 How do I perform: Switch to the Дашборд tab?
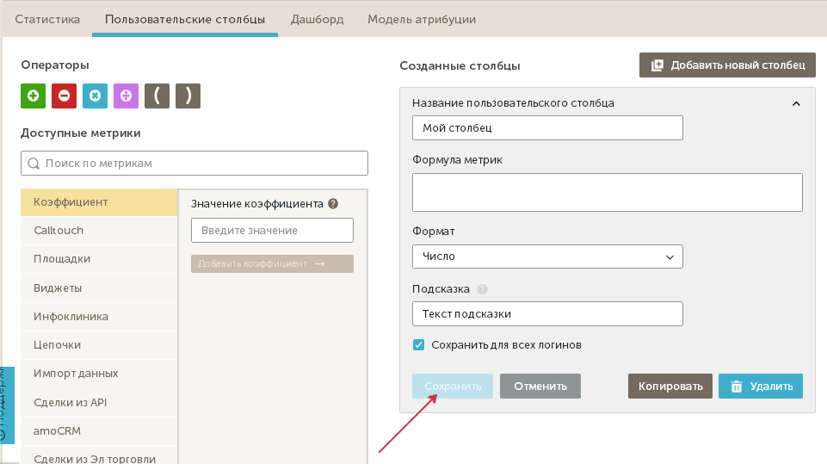tap(318, 19)
